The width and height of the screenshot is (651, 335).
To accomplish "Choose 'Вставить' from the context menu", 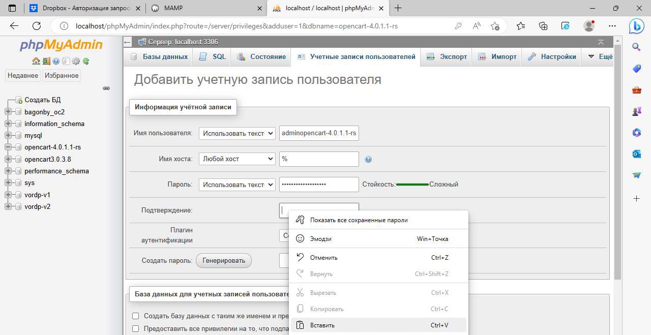I will click(322, 325).
